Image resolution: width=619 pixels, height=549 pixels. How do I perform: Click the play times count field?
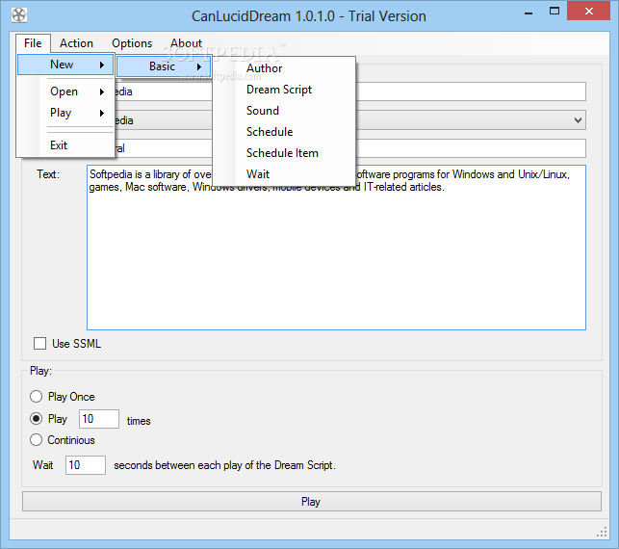[x=99, y=419]
